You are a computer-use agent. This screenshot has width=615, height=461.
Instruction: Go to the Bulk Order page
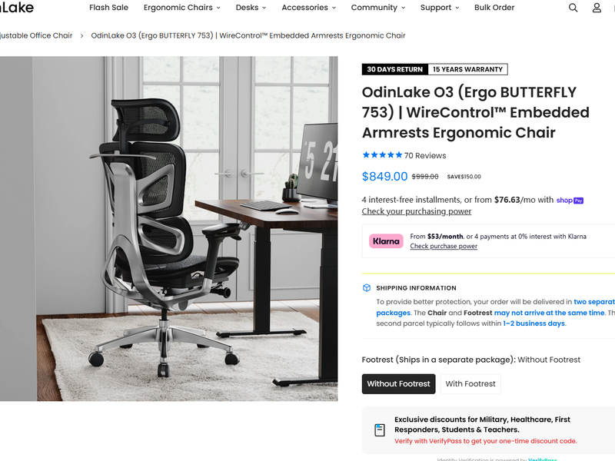click(494, 8)
